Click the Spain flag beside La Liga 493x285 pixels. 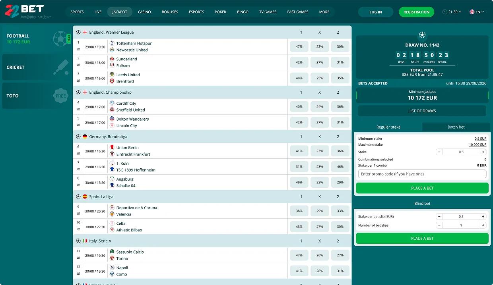[85, 196]
